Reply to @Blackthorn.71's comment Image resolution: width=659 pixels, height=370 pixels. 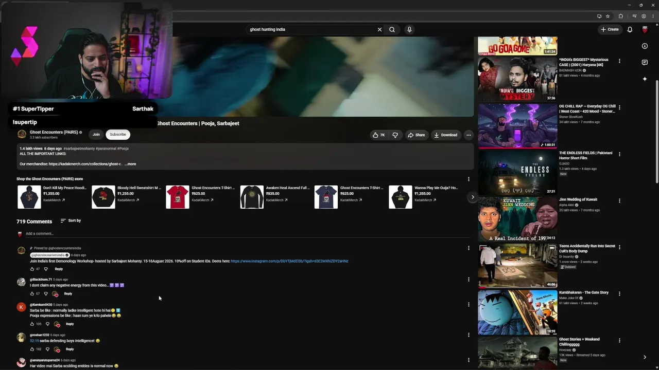click(x=68, y=293)
